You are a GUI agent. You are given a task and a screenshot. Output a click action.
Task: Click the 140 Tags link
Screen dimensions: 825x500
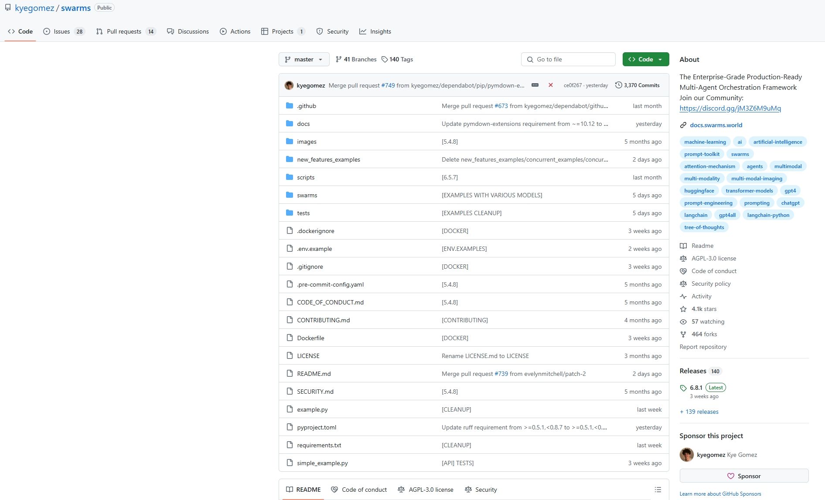click(397, 59)
